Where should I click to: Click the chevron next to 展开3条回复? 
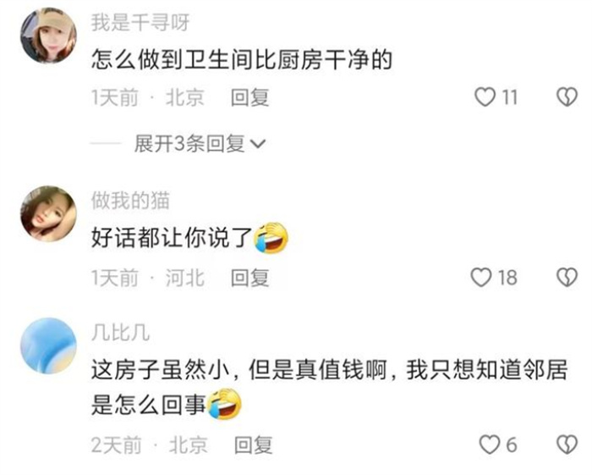pos(259,144)
